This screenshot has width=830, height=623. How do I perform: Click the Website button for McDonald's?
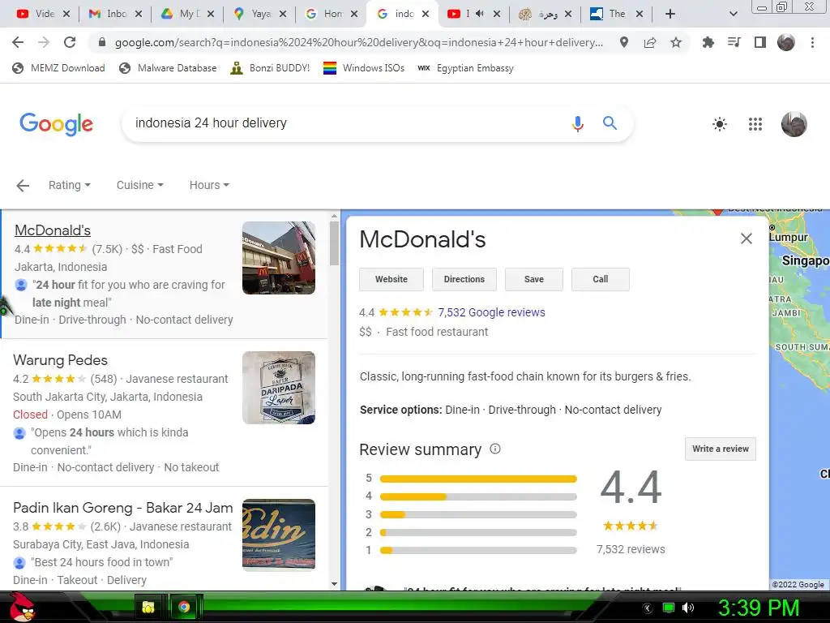[391, 279]
